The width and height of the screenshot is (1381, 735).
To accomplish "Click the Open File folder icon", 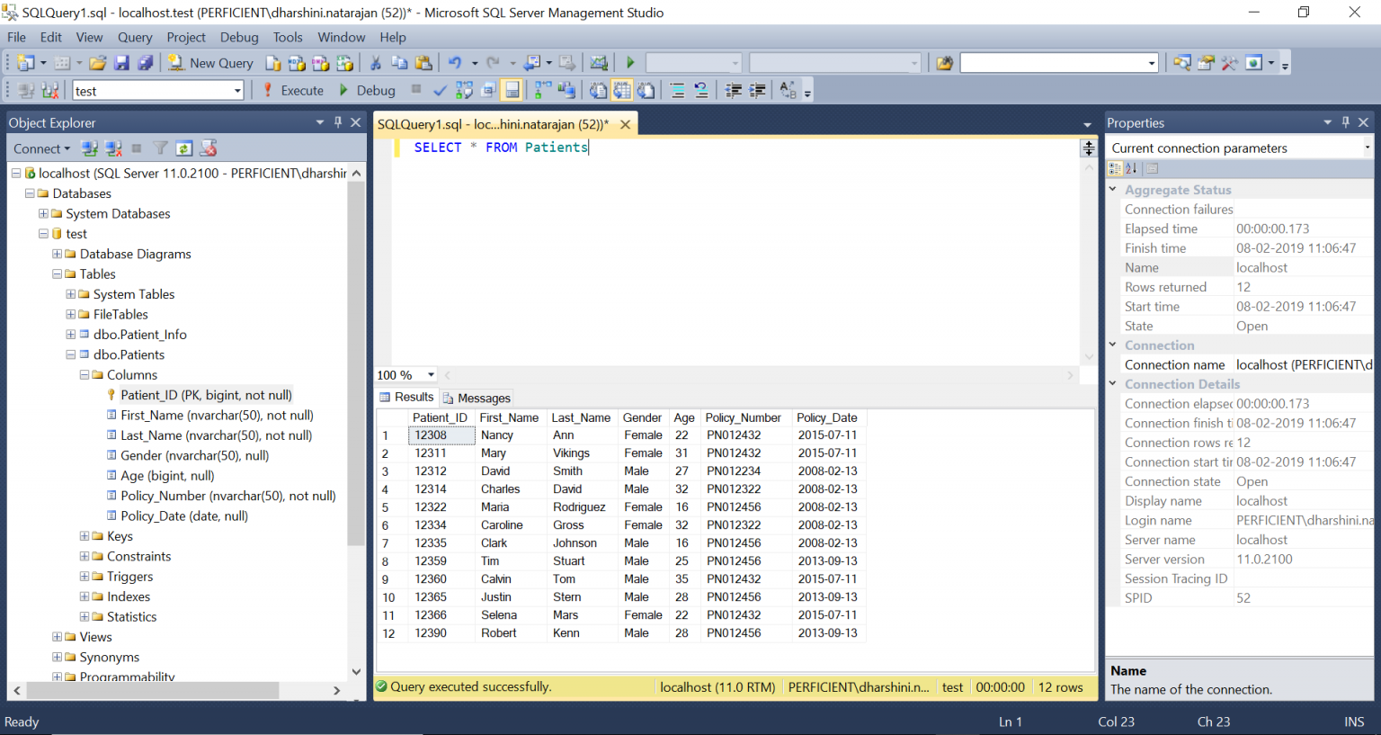I will (x=97, y=63).
